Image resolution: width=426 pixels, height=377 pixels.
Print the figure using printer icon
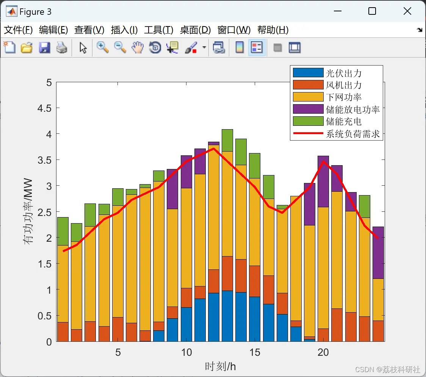coord(62,47)
